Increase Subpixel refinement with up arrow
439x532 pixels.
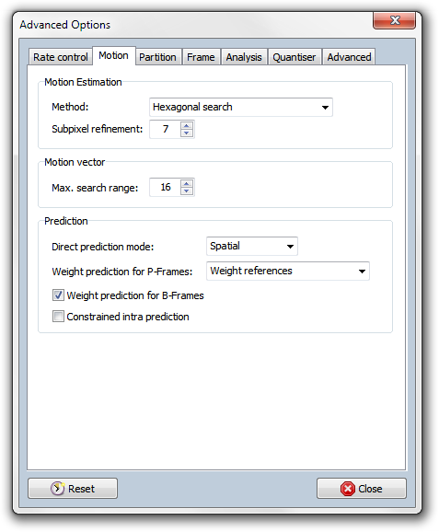click(187, 126)
